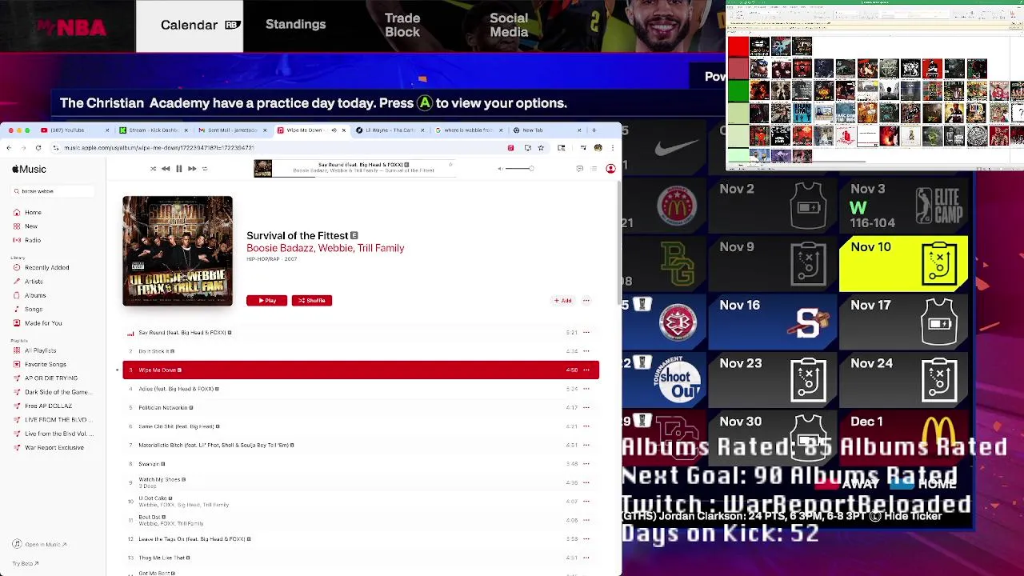Open more options for Adios track
This screenshot has width=1024, height=576.
[586, 389]
